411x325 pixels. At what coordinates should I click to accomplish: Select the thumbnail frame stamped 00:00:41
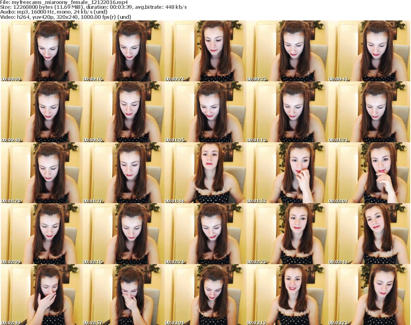click(369, 51)
